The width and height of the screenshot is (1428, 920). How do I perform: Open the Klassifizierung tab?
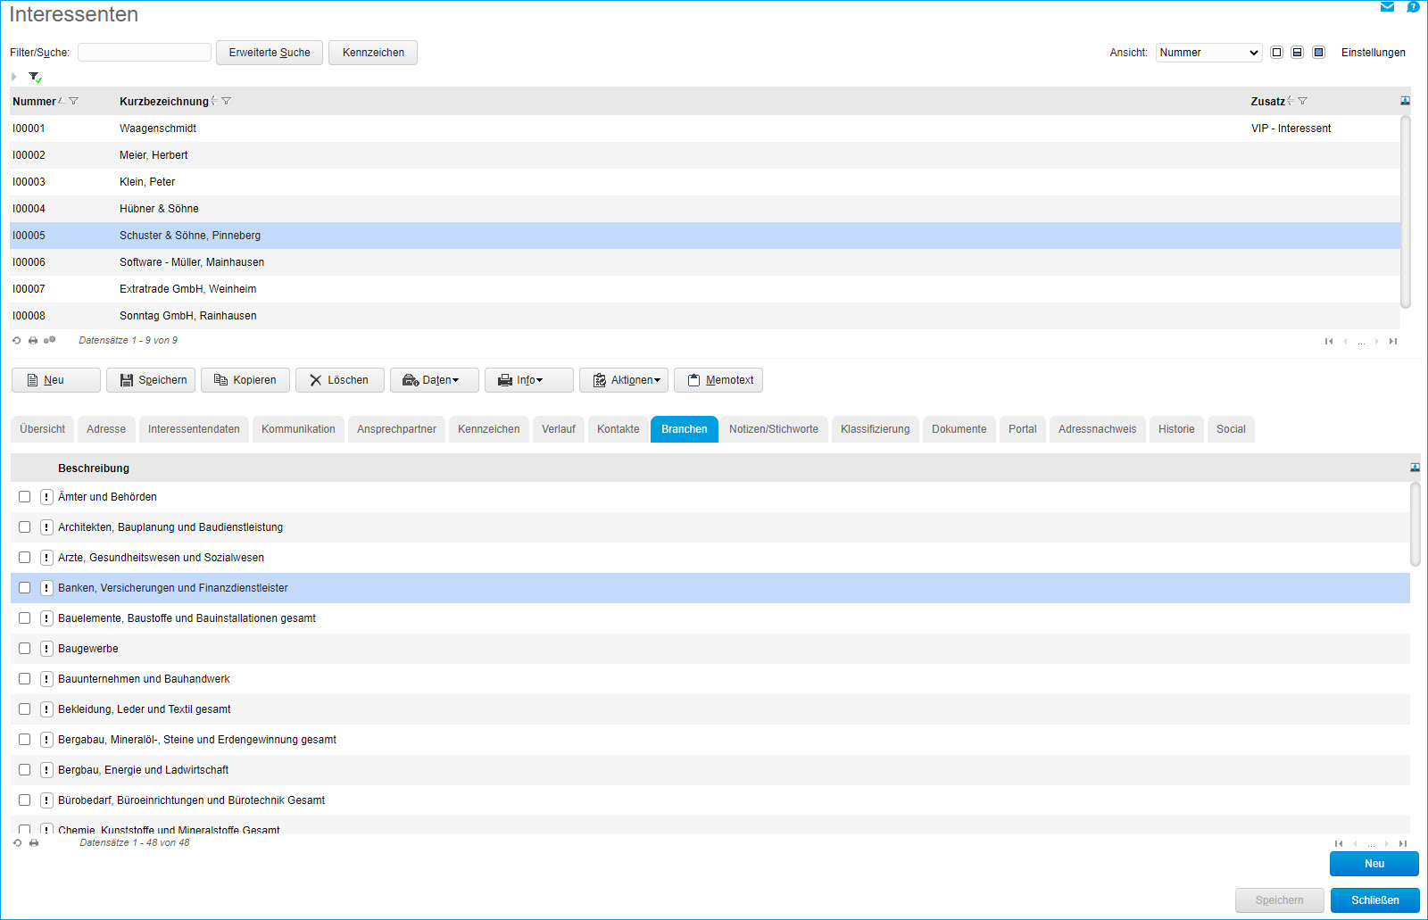coord(875,428)
